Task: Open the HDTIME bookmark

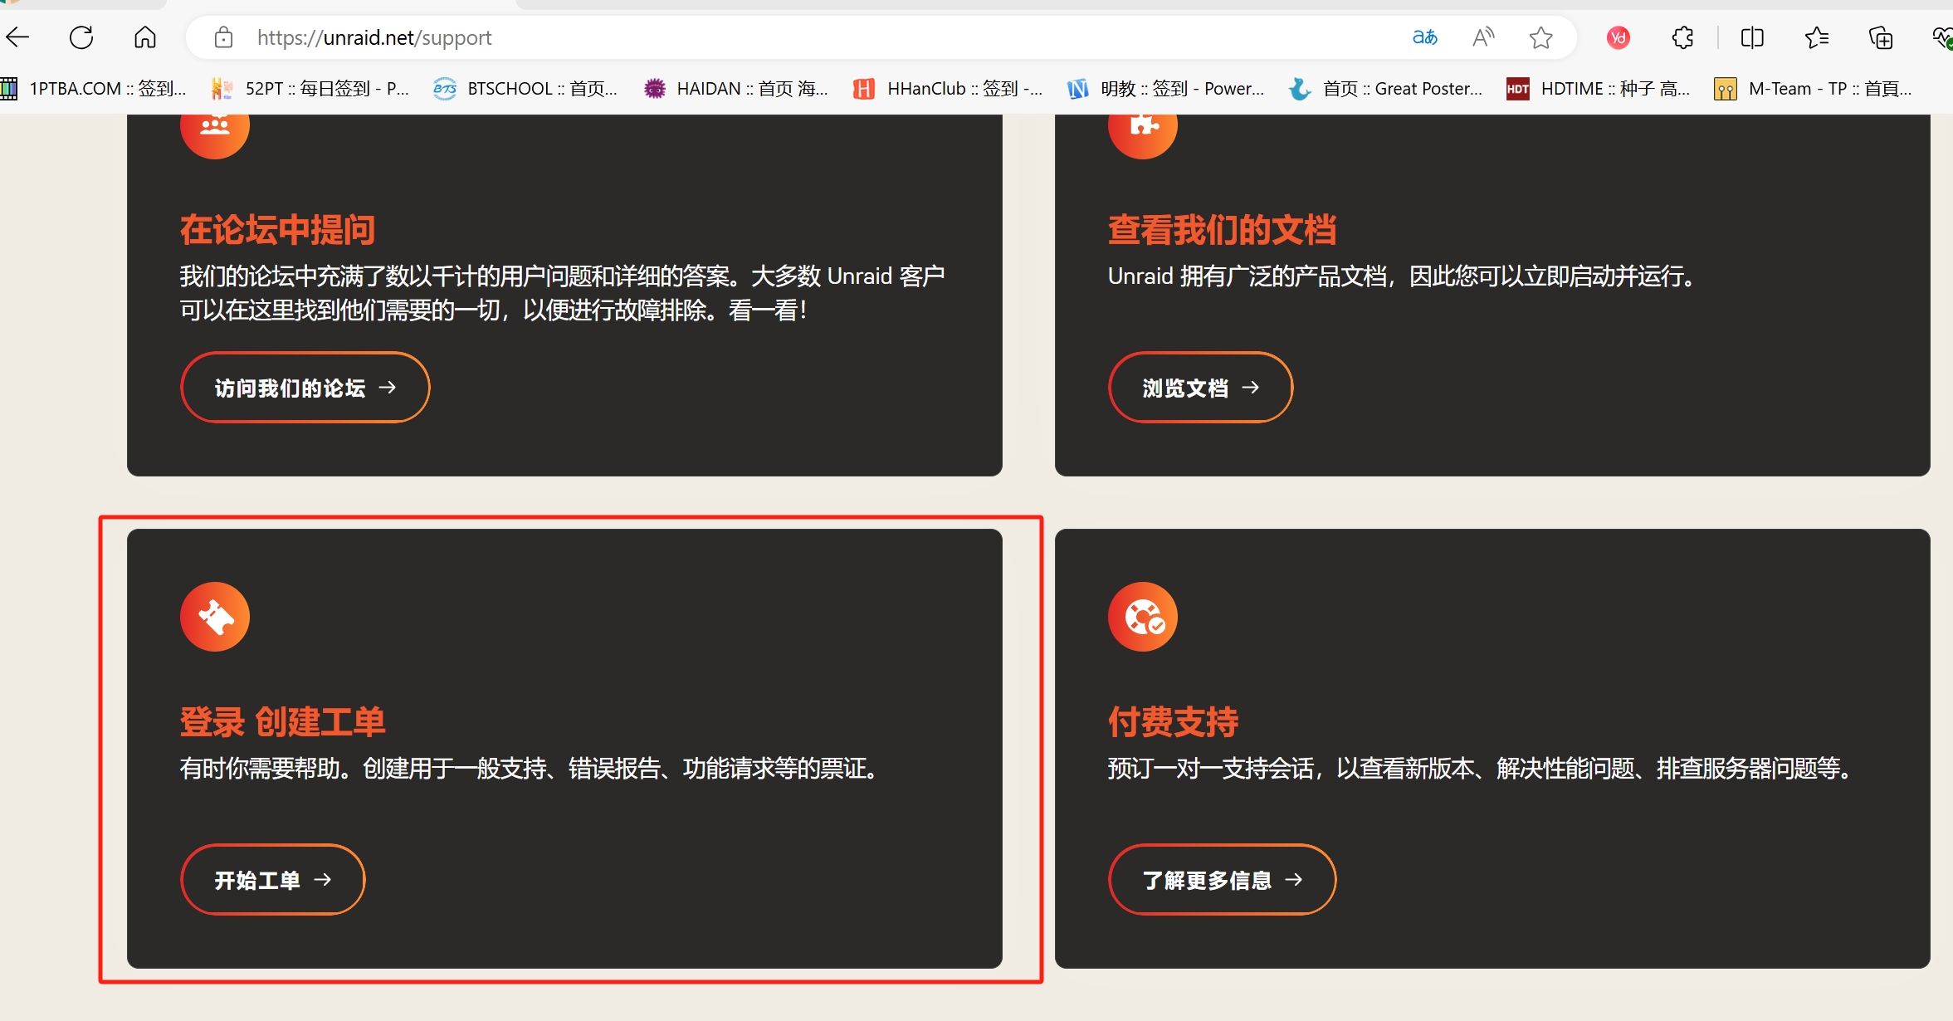Action: (1599, 88)
